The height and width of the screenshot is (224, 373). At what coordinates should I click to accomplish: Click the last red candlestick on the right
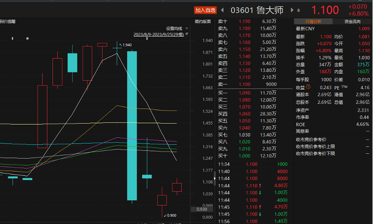pos(177,187)
